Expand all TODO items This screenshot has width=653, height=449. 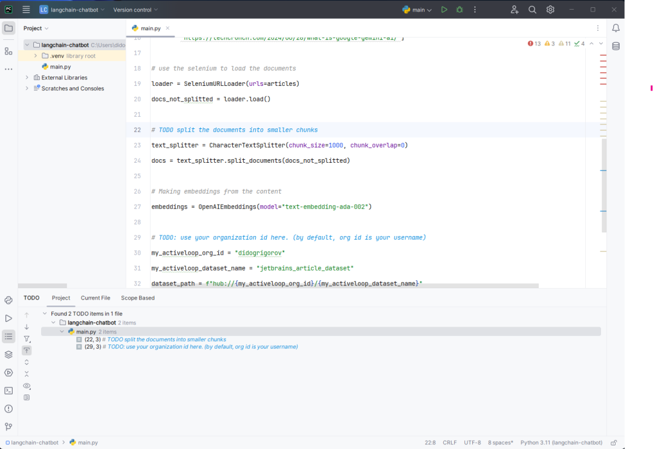tap(27, 362)
